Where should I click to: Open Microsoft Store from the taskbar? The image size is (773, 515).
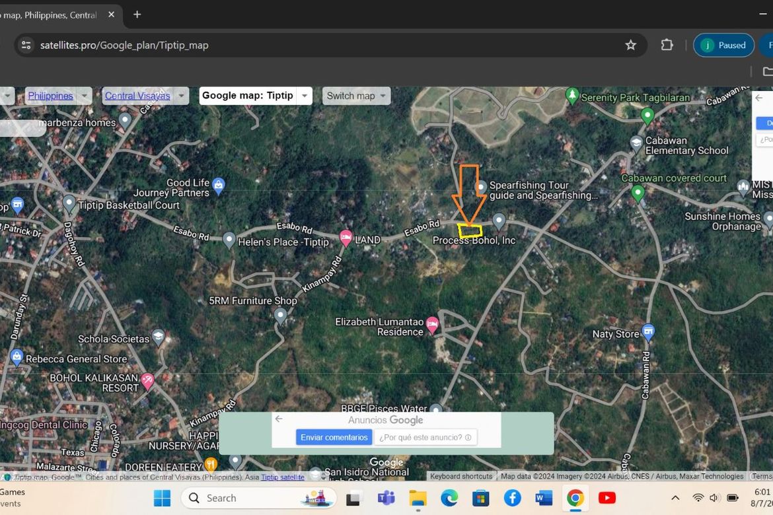coord(481,498)
